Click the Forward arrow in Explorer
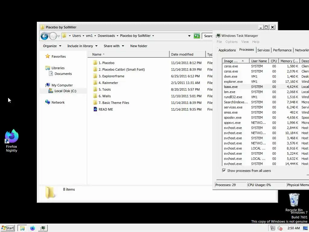The width and height of the screenshot is (309, 232). [53, 36]
